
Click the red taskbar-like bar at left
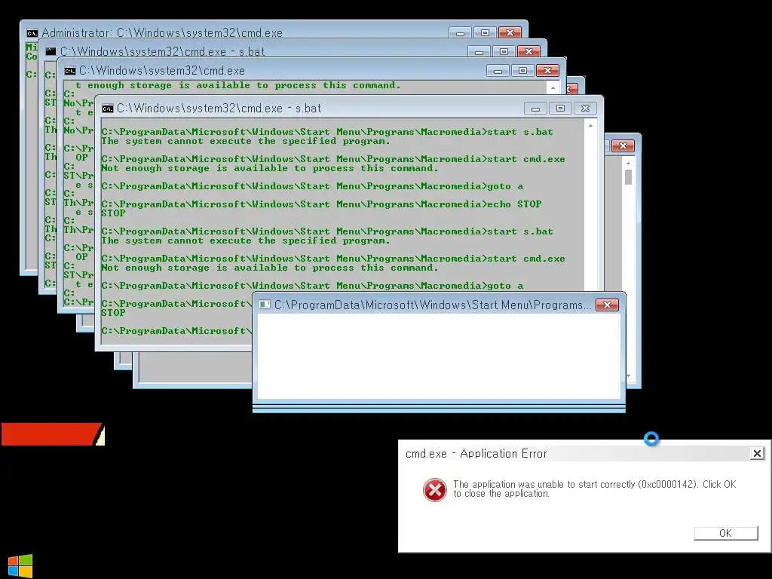[52, 434]
